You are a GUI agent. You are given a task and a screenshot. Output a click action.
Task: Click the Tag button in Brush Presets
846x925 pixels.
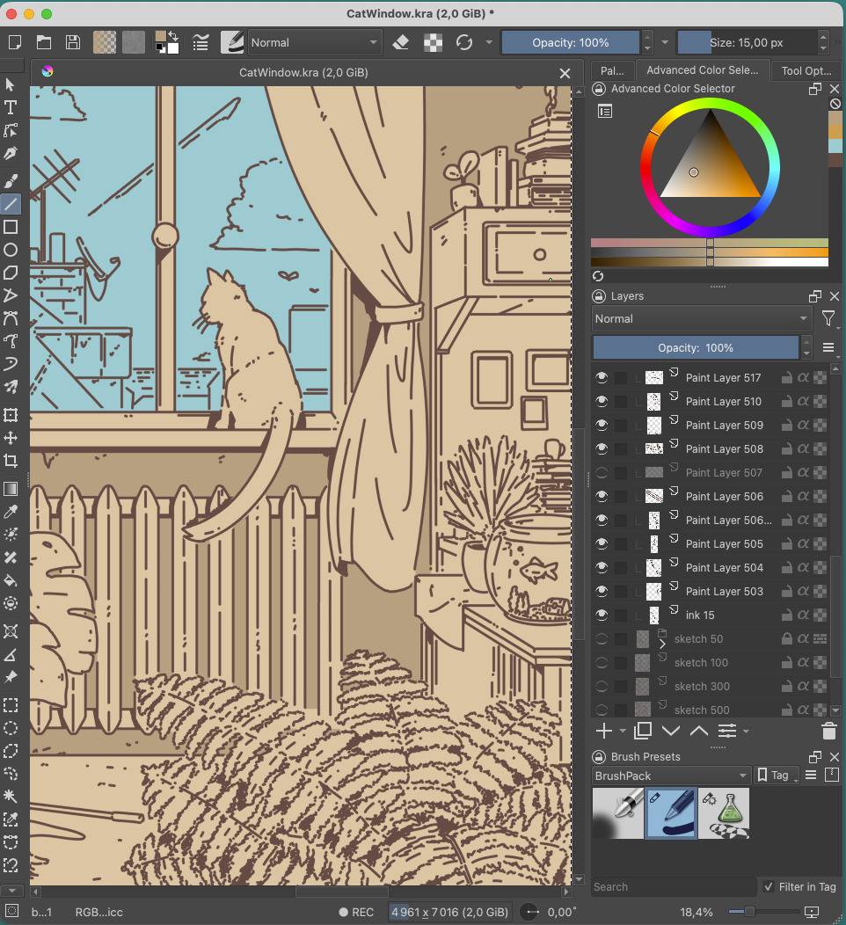pos(777,776)
